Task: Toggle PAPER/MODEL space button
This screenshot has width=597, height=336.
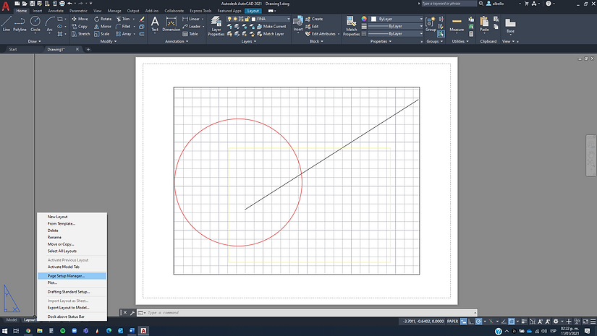Action: point(452,322)
